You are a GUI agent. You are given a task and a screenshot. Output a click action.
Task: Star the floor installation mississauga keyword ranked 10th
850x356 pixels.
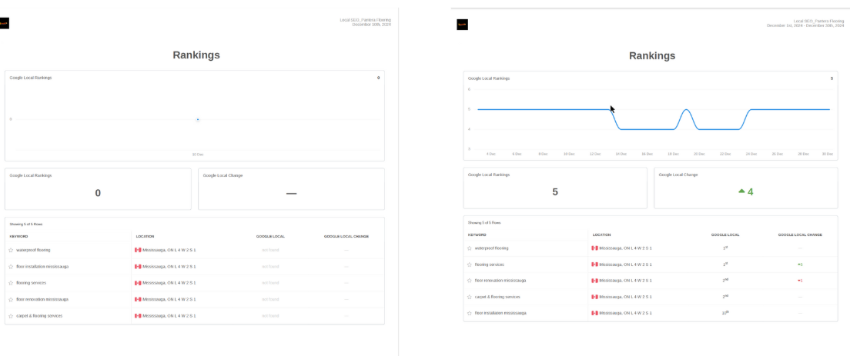pyautogui.click(x=470, y=313)
